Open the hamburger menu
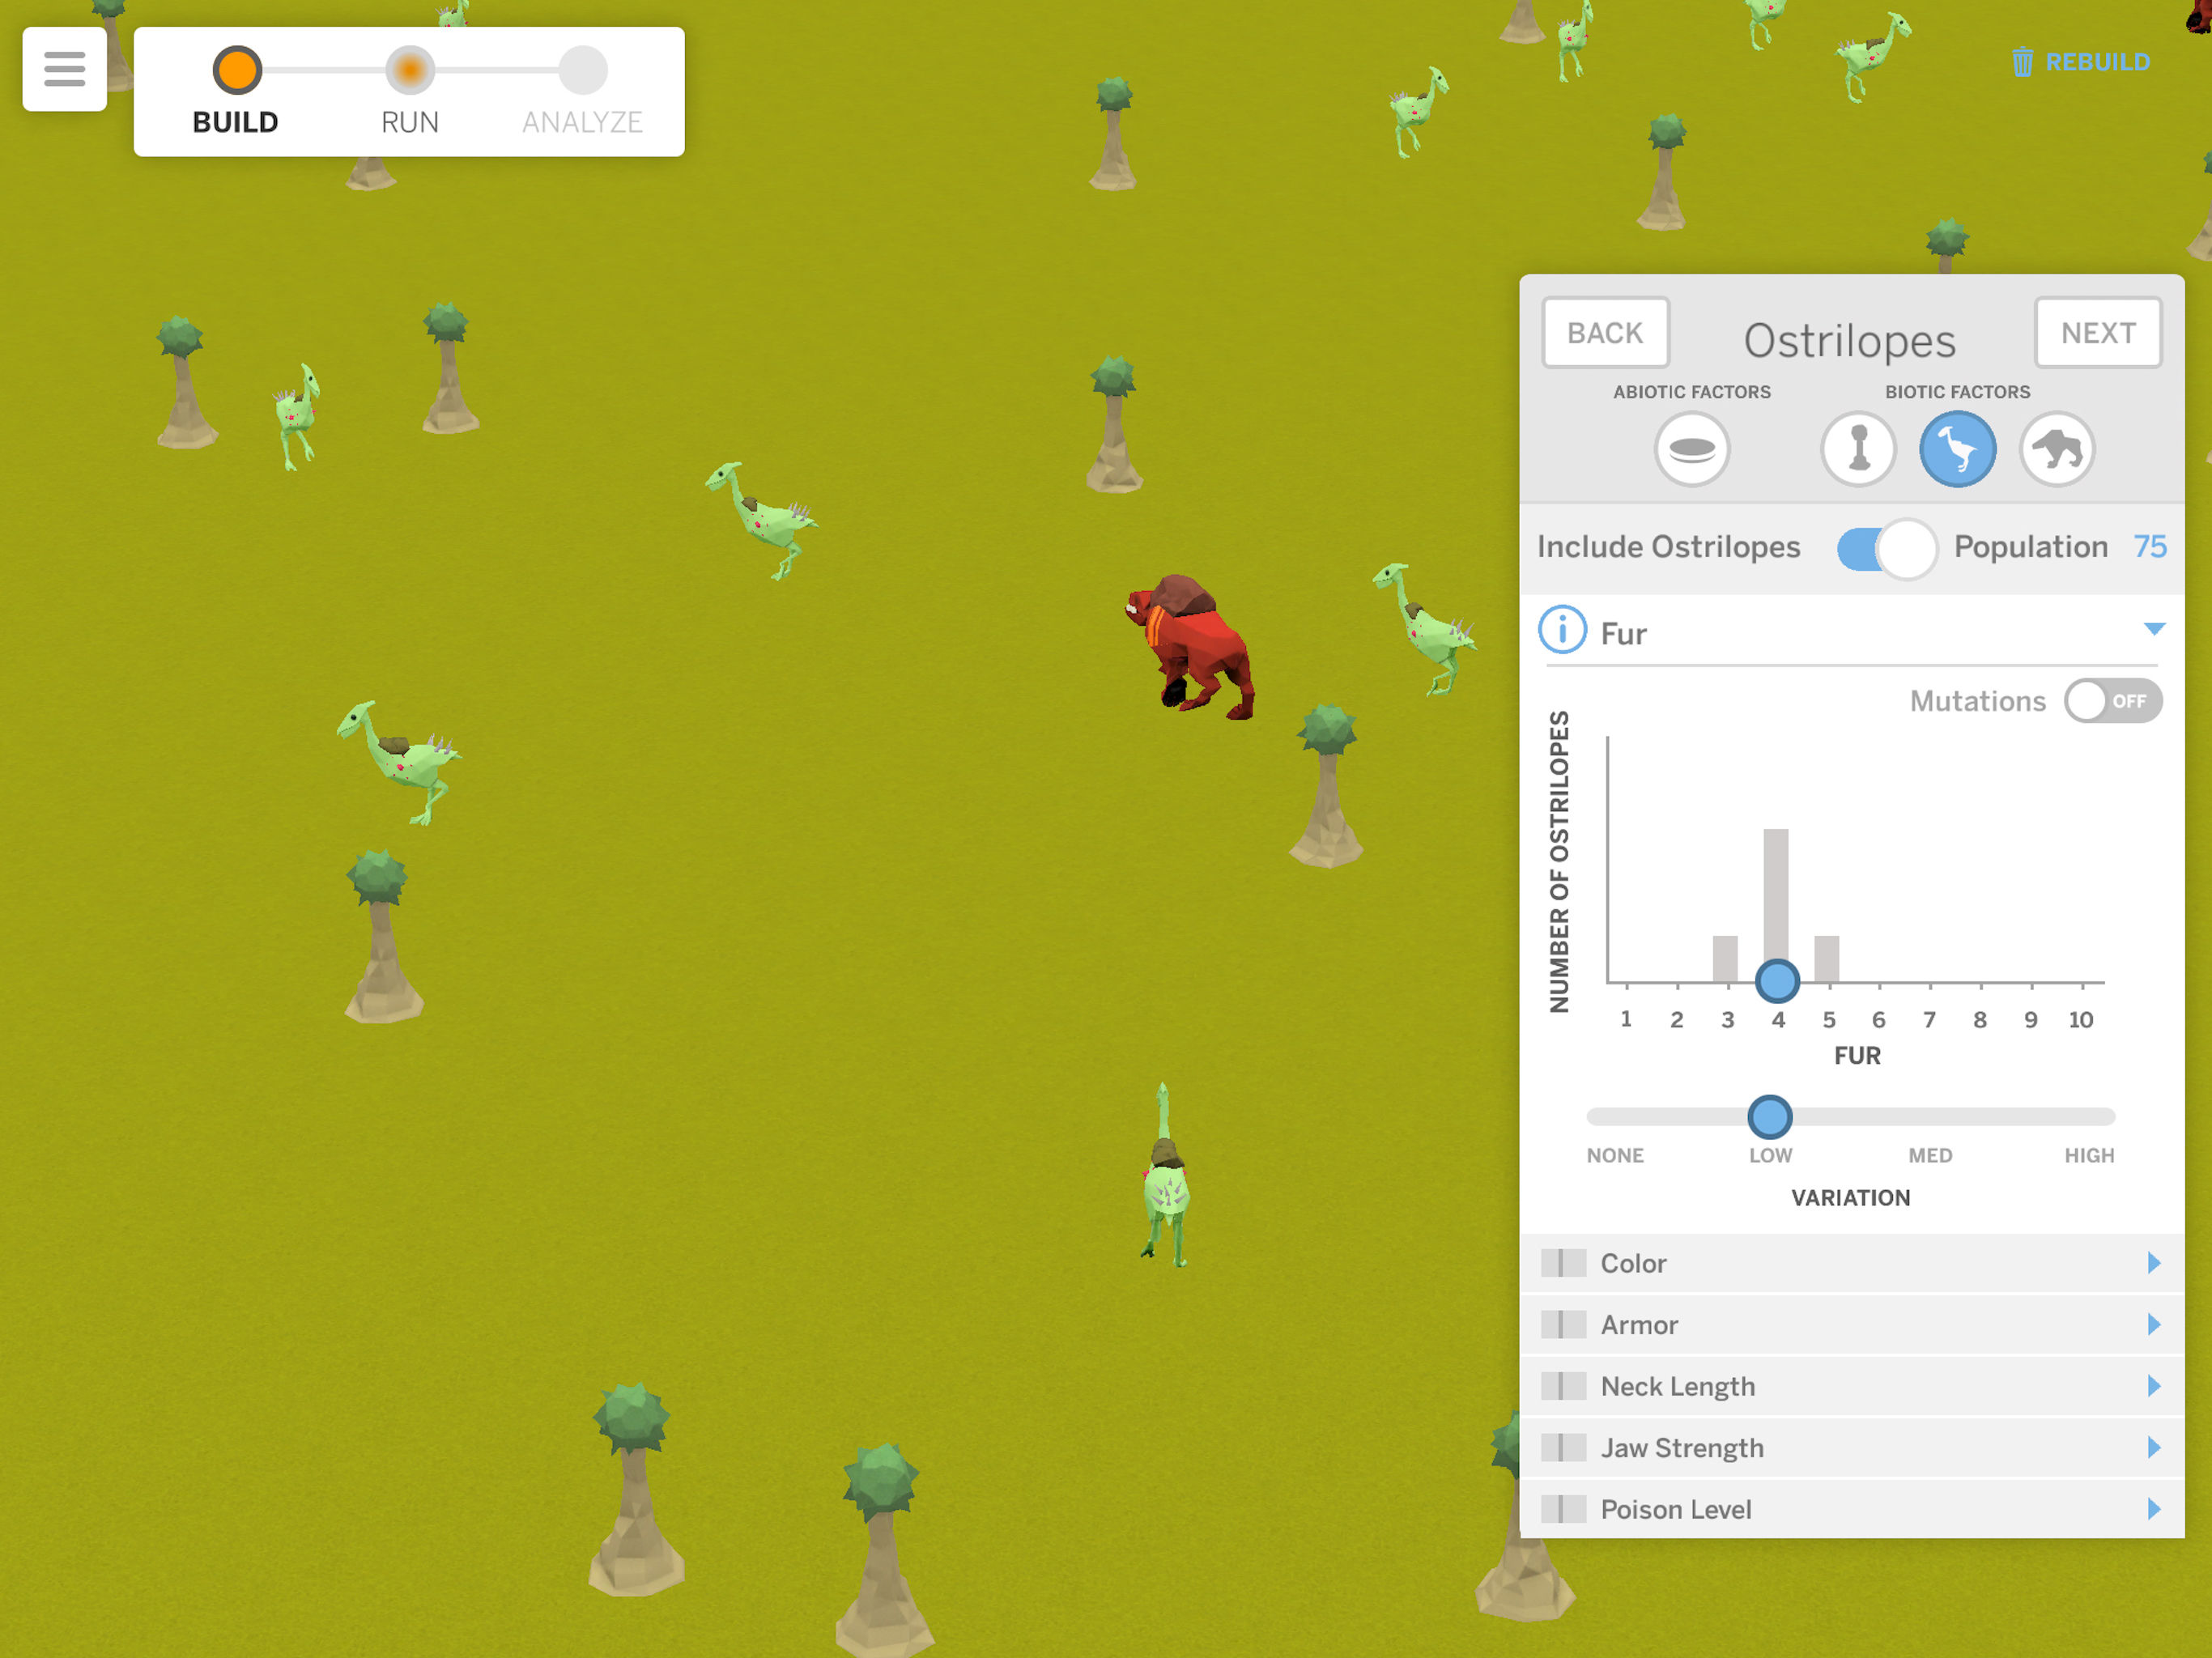 (64, 69)
